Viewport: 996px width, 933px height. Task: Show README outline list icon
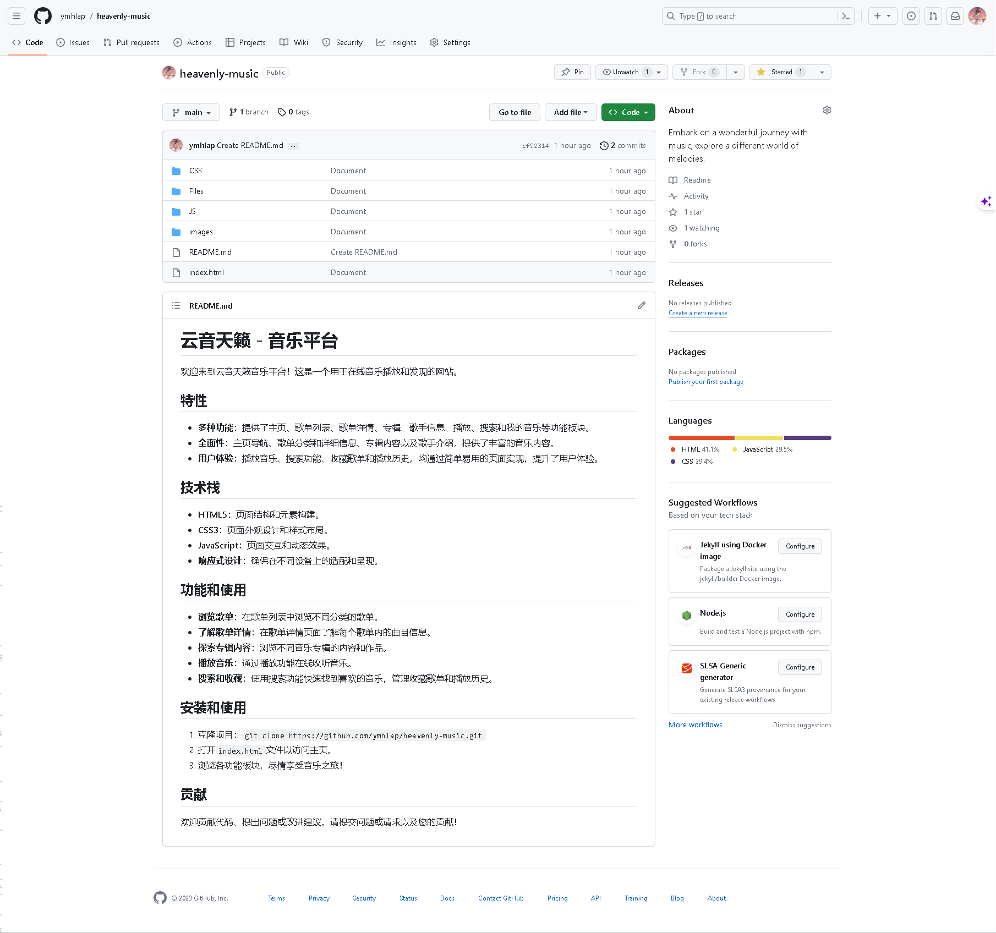point(176,305)
